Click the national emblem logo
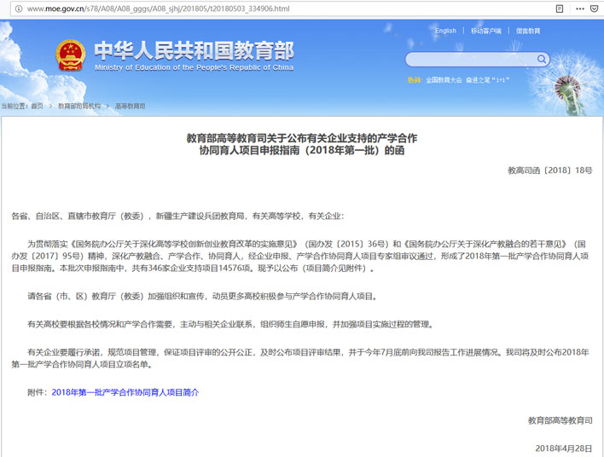The height and width of the screenshot is (457, 604). point(71,55)
